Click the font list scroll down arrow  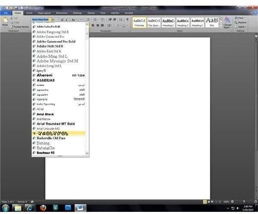tap(87, 153)
